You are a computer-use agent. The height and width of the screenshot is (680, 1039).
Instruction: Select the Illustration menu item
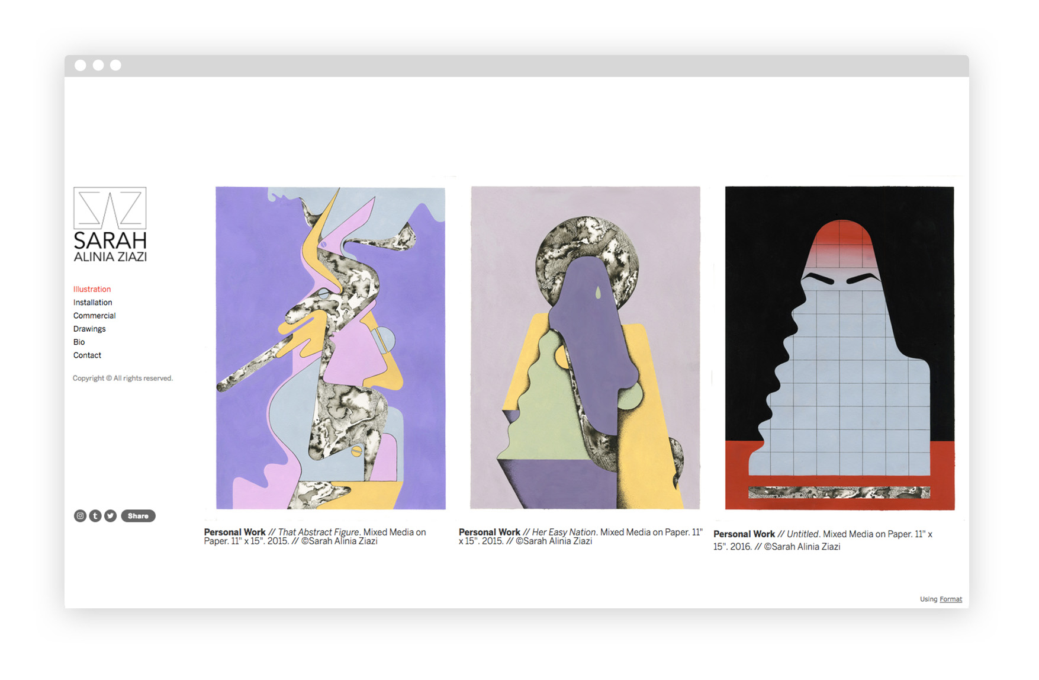point(92,289)
